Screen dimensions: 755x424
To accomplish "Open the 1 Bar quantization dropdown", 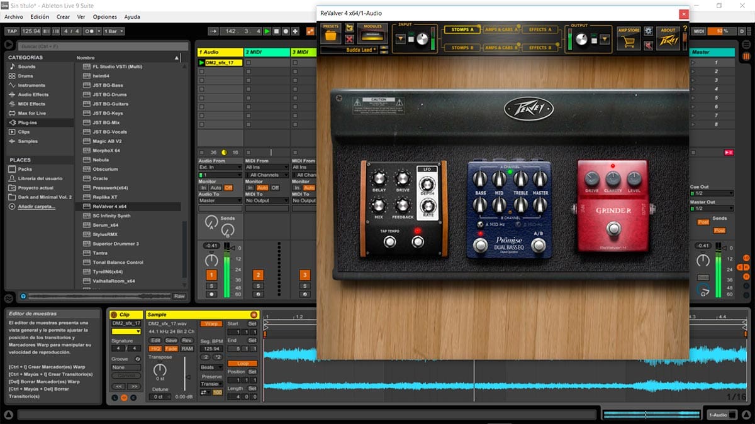I will [x=113, y=31].
